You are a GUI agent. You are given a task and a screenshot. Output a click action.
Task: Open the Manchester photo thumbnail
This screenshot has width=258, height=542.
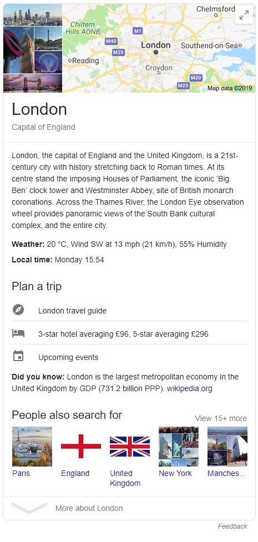tap(227, 447)
